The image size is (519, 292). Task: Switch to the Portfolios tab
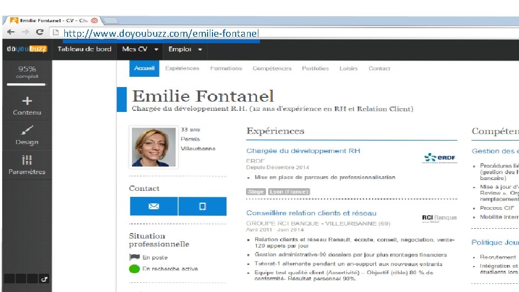(x=315, y=68)
